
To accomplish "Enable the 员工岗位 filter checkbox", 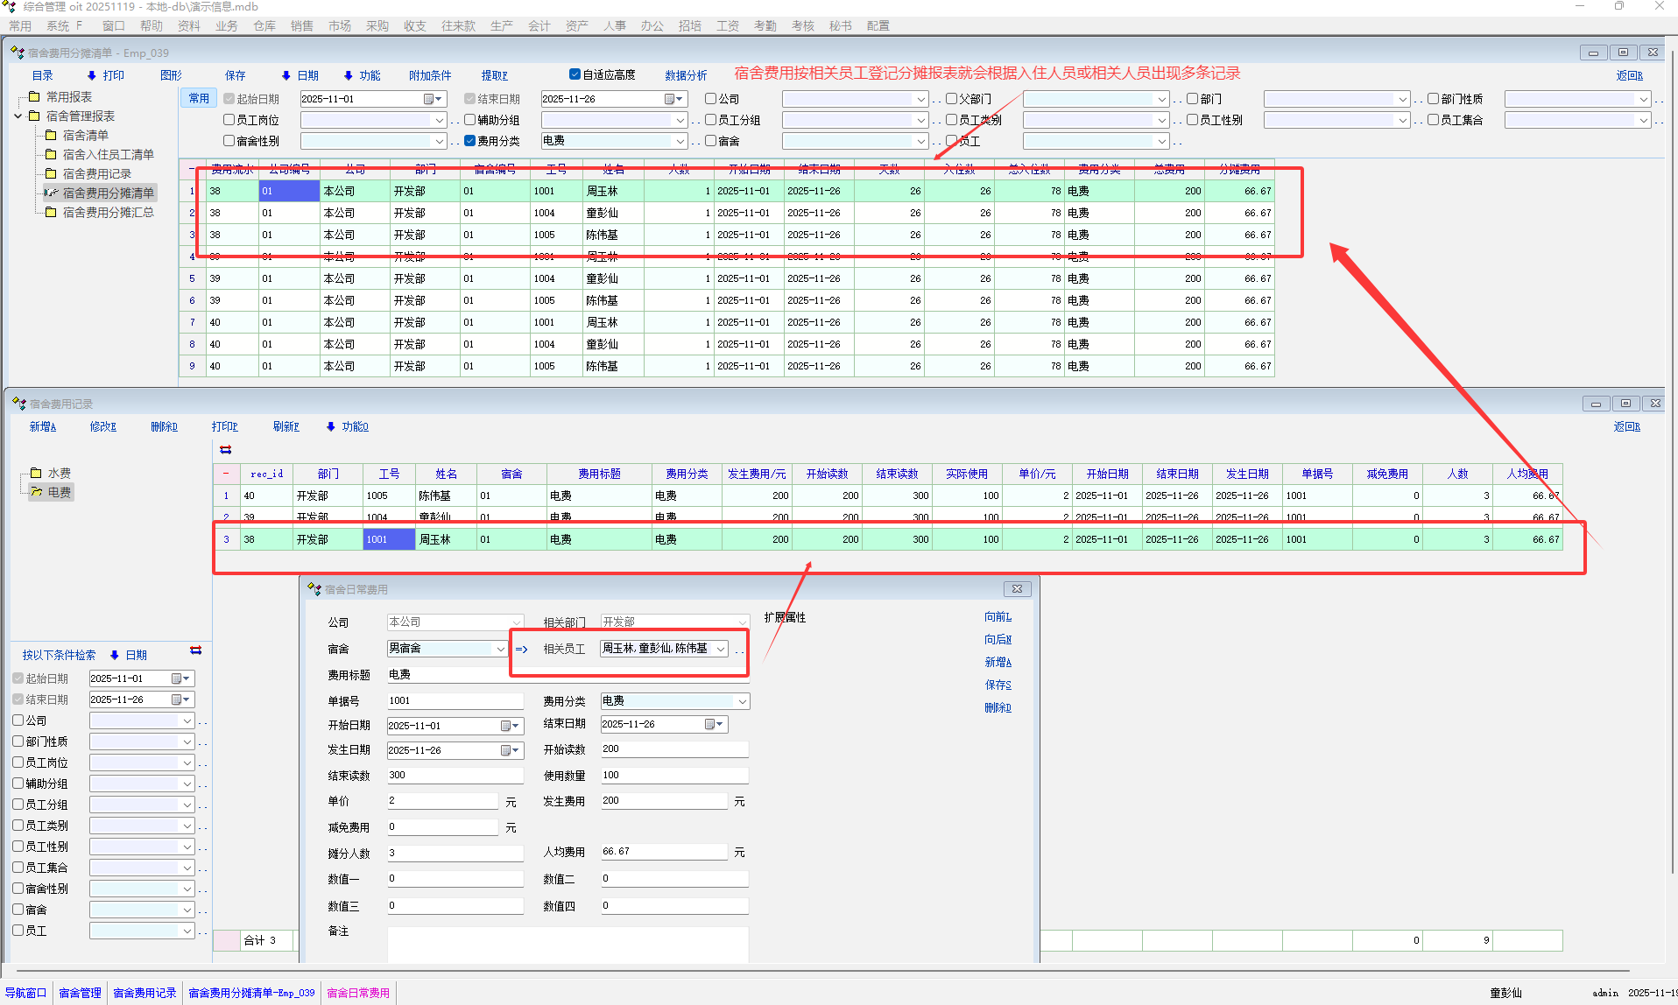I will point(229,120).
